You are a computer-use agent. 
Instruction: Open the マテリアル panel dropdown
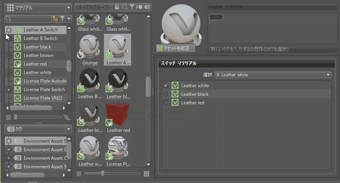[68, 8]
